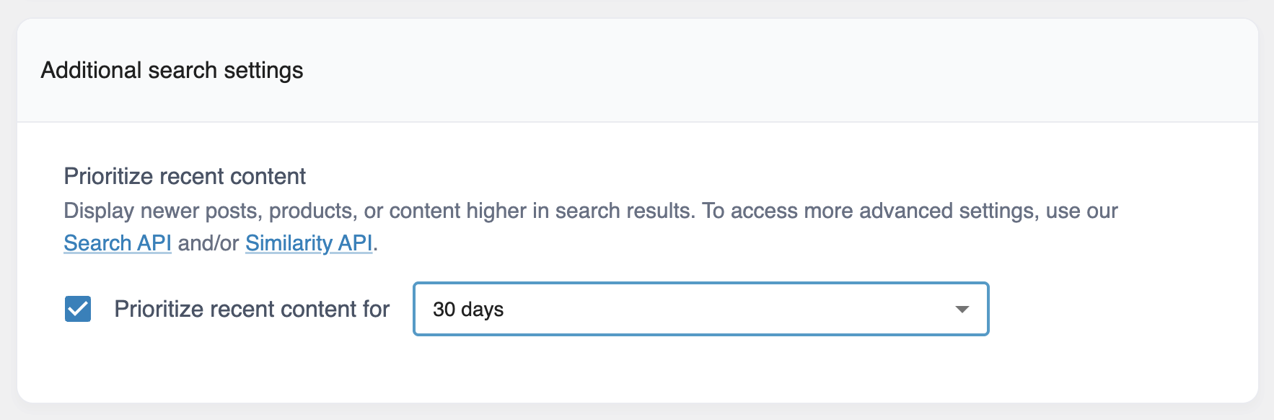
Task: Click the "and/or" text between API links
Action: [208, 243]
